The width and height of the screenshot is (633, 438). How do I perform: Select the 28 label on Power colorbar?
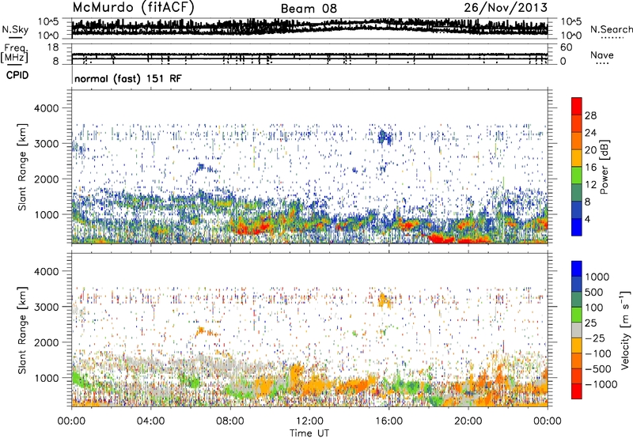pos(590,115)
